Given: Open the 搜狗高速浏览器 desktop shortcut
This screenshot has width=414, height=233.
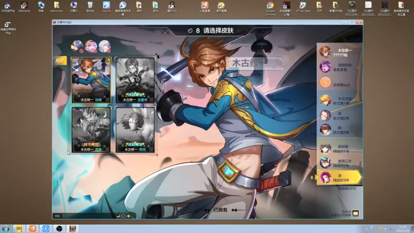Looking at the screenshot, I should (123, 8).
